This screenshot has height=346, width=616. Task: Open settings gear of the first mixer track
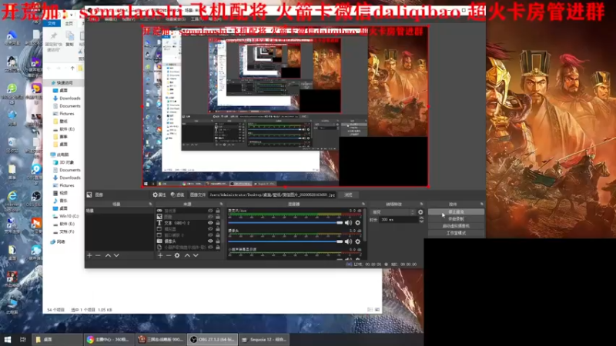[357, 223]
